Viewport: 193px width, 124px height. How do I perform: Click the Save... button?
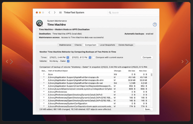tap(148, 109)
